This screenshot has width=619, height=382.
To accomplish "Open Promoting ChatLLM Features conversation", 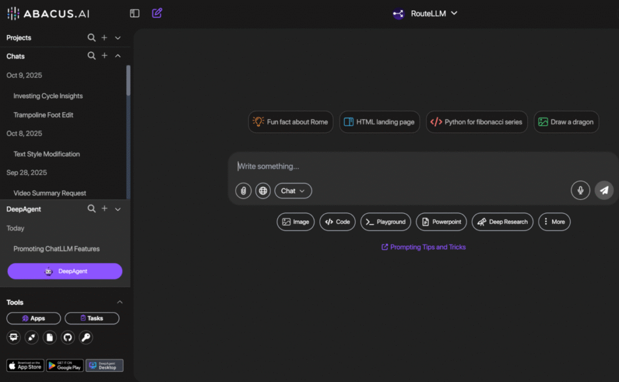I will coord(56,249).
